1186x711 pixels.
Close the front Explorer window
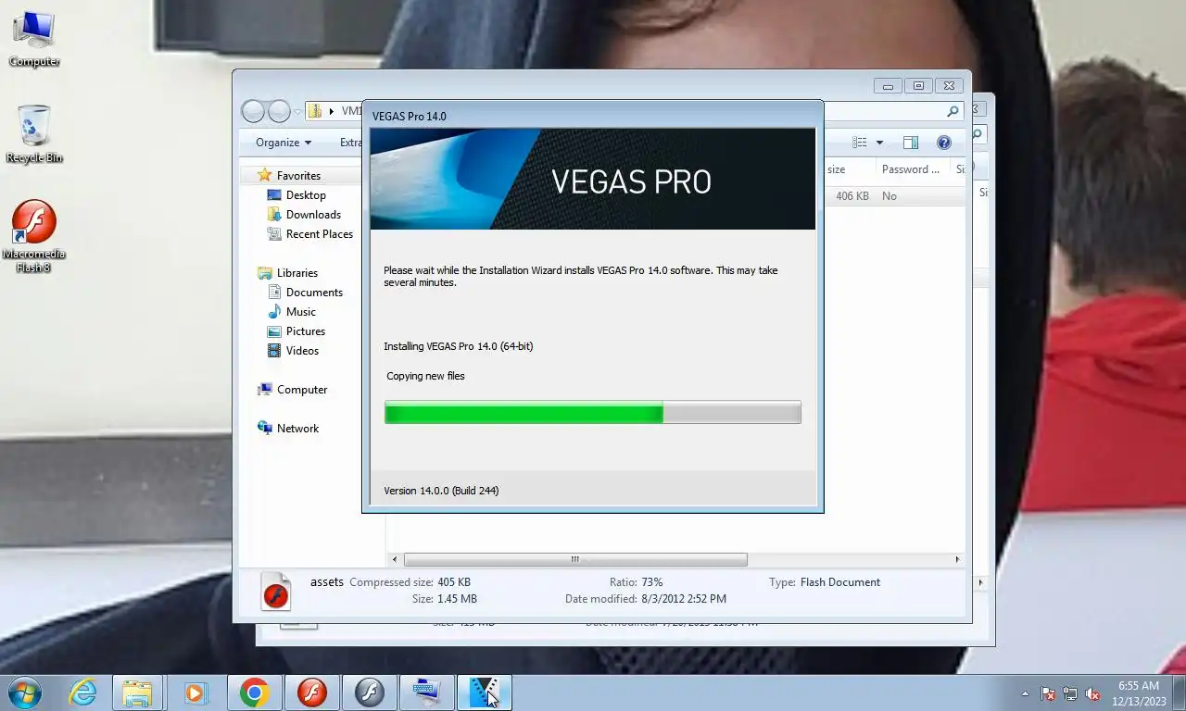[949, 86]
